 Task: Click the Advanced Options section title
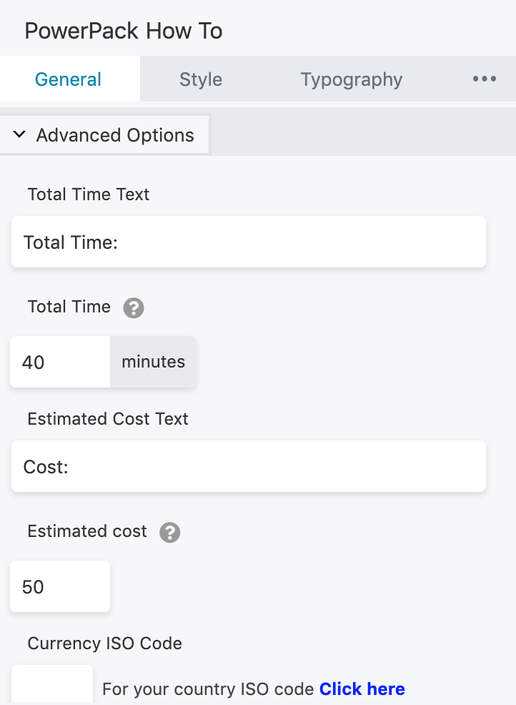pyautogui.click(x=115, y=135)
